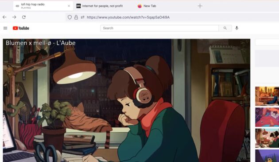Open the bottom dark blue recommended thumbnail
Viewport: 279px width, 162px height.
pyautogui.click(x=267, y=156)
